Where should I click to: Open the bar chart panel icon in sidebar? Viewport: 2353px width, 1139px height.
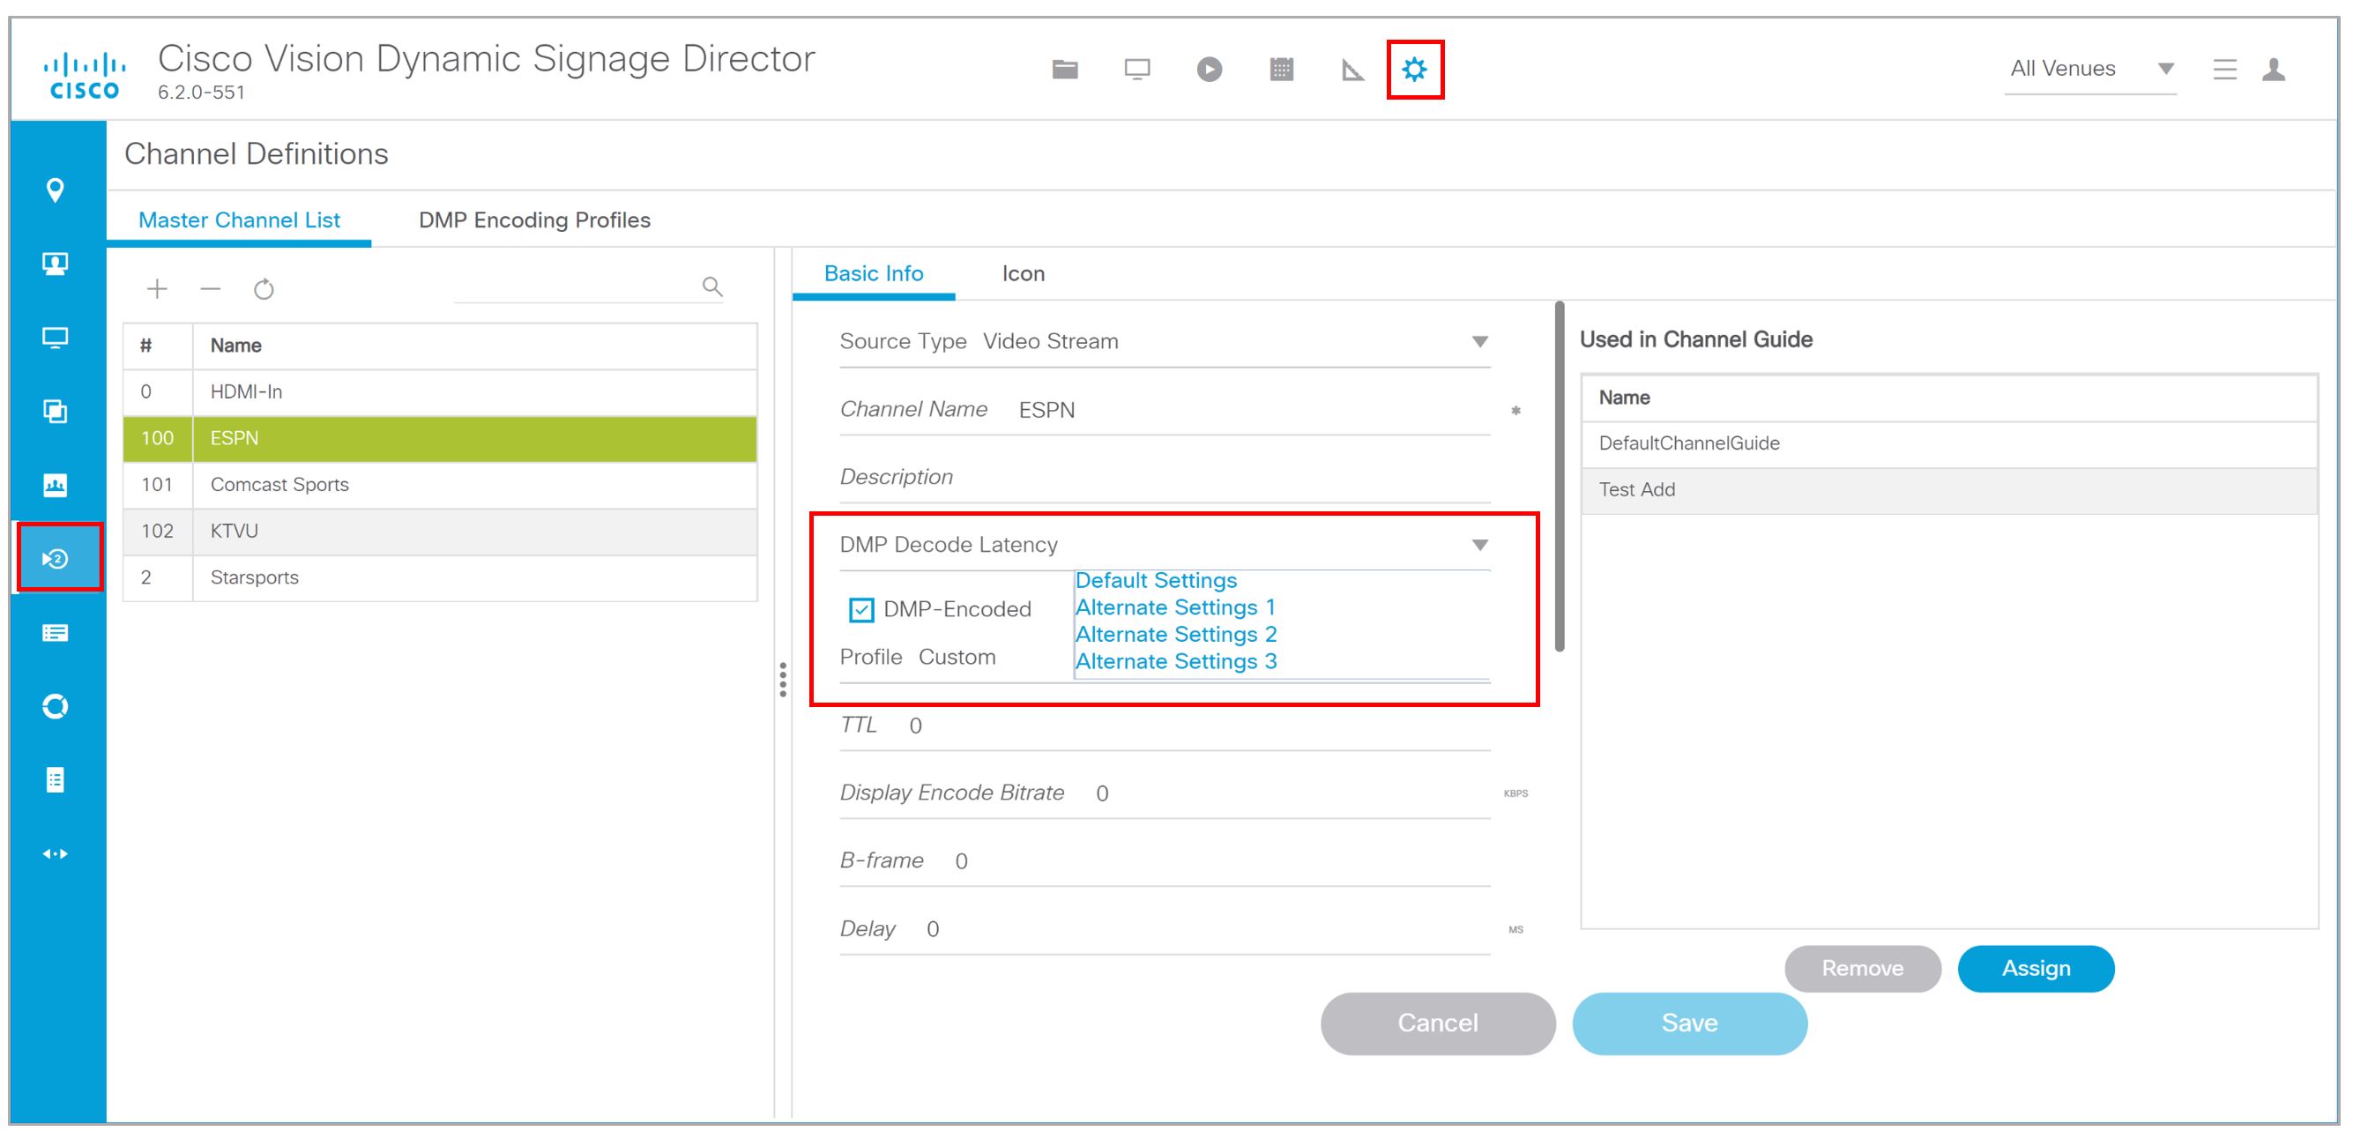tap(56, 485)
